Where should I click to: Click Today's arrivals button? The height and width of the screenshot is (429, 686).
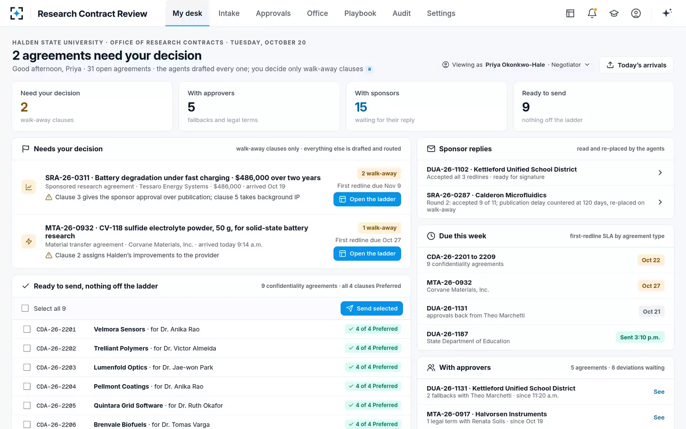point(636,65)
